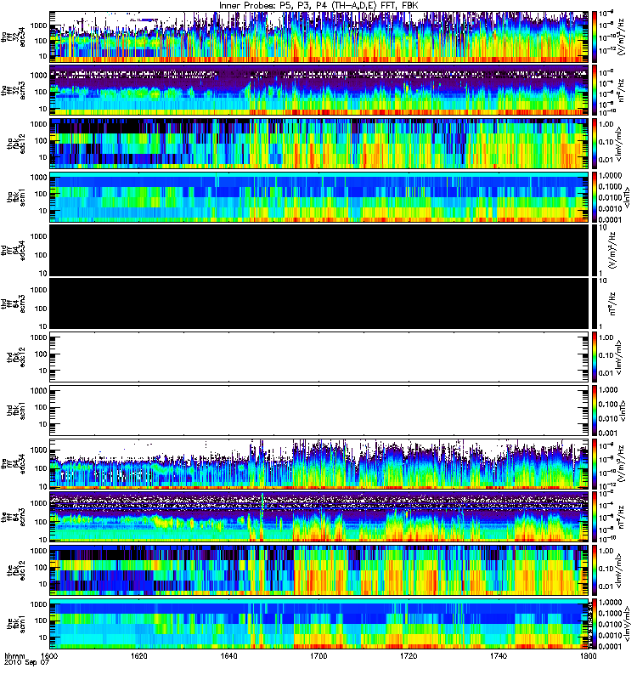Viewport: 637px width, 680px height.
Task: Click the 'thd fff 64 scm3' panel label
Action: (x=13, y=303)
